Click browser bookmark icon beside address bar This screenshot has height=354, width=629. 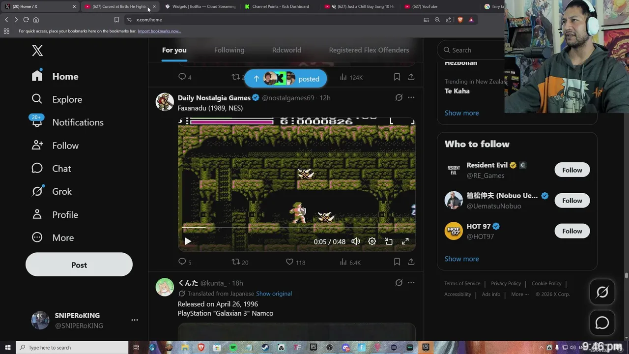(x=116, y=20)
